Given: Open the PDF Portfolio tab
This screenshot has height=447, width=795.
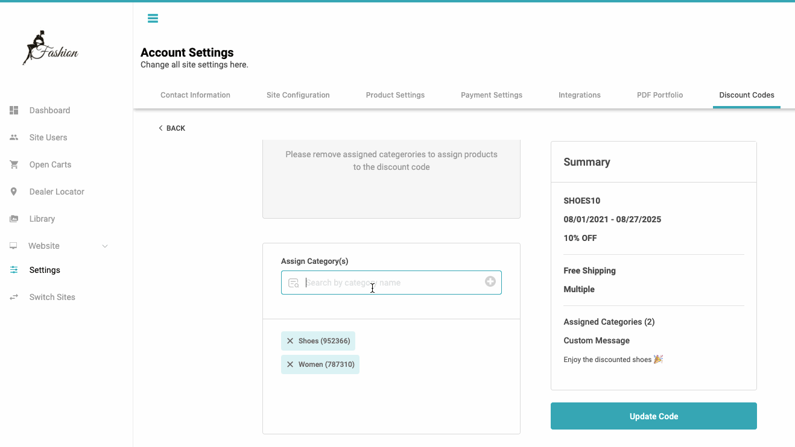Looking at the screenshot, I should coord(660,95).
